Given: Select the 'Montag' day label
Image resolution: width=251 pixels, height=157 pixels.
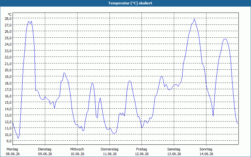Looking at the screenshot, I should tap(12, 149).
